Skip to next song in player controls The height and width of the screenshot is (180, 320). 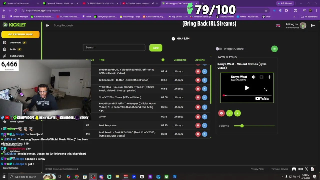[229, 113]
